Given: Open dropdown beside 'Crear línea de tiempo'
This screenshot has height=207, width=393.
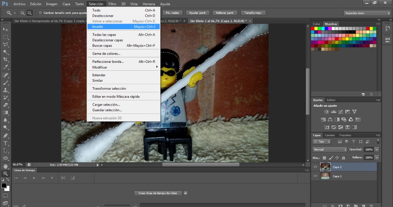Looking at the screenshot, I should point(186,193).
